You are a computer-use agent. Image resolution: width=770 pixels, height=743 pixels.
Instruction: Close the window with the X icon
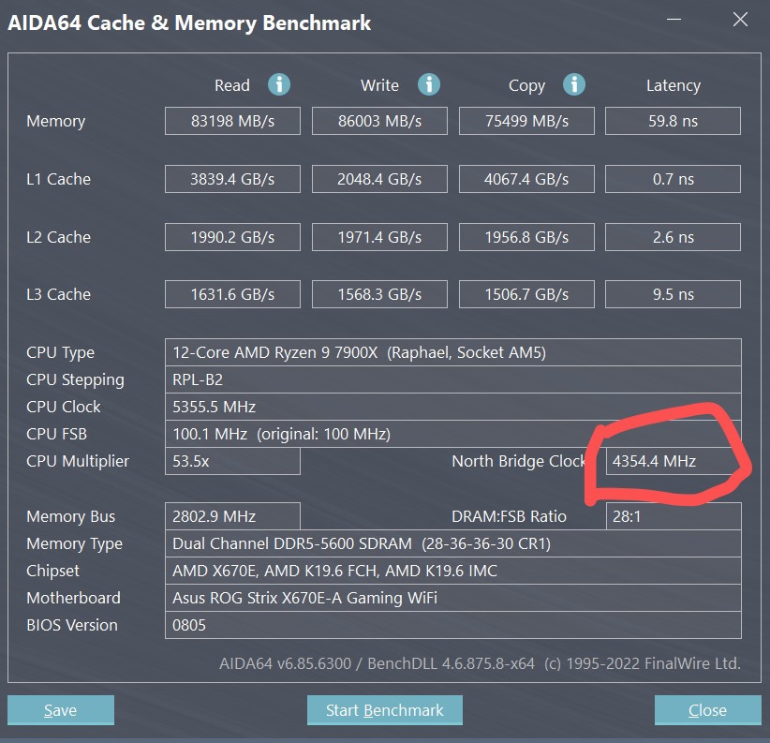(740, 20)
